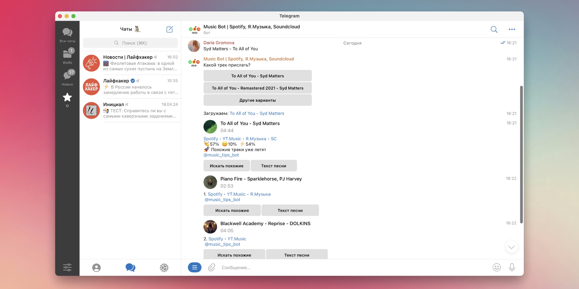Click 'Текст песни' under To All of You
This screenshot has width=579, height=289.
274,166
